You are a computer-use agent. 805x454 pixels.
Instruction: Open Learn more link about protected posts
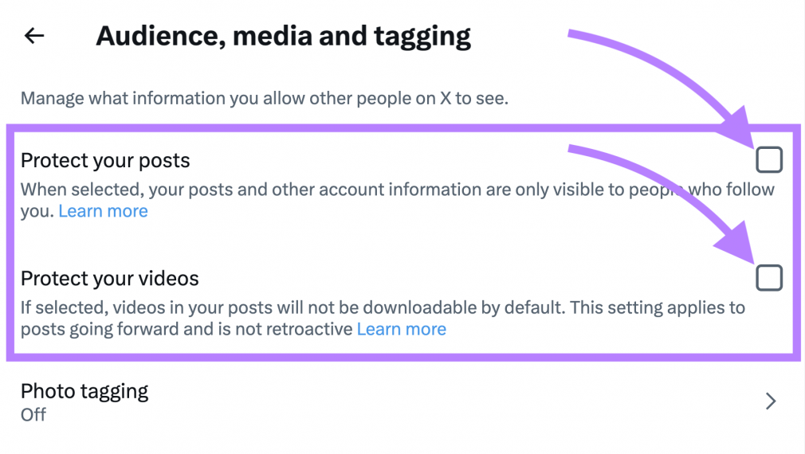(x=103, y=211)
